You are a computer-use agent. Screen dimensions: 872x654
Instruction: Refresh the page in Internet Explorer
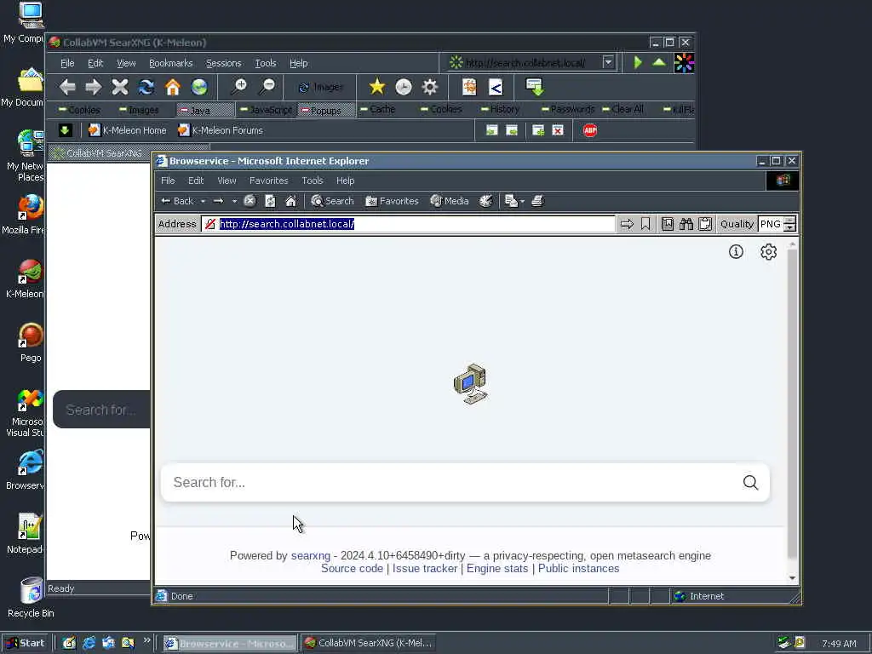tap(270, 201)
